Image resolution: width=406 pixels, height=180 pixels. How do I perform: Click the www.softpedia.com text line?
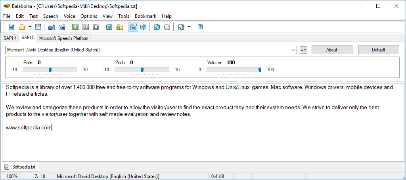point(29,127)
